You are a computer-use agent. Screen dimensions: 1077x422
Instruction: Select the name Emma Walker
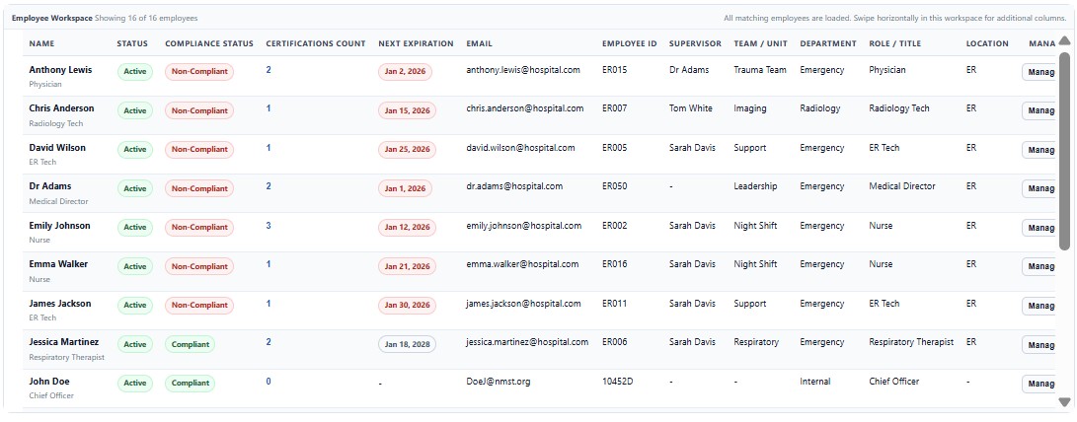(x=58, y=264)
